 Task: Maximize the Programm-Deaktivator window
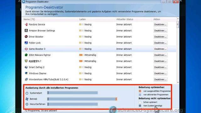click(x=170, y=2)
